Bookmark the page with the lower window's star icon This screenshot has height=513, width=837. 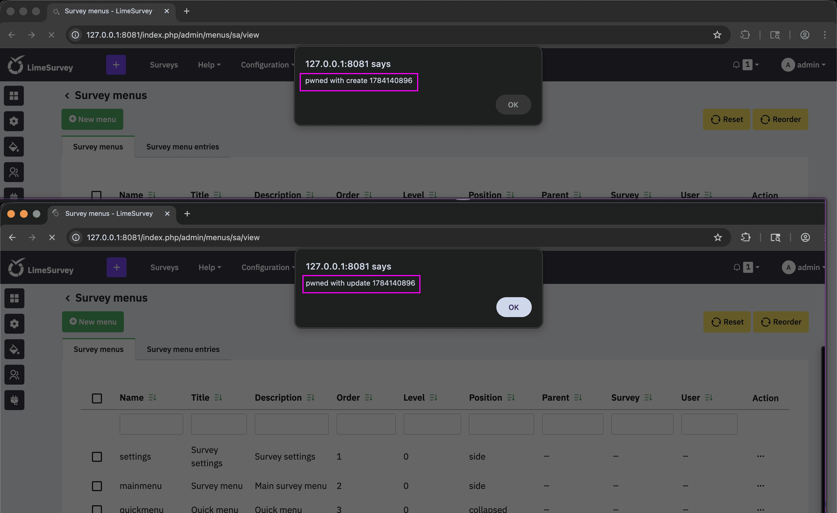[x=718, y=237]
